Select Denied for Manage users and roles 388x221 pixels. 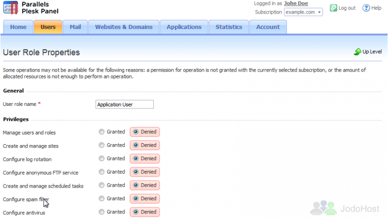click(136, 132)
